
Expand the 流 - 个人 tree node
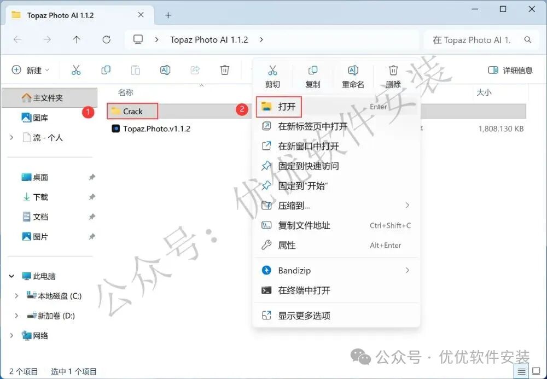(x=12, y=138)
